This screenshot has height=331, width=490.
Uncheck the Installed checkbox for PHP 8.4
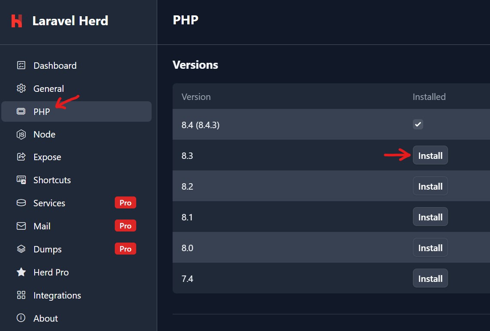tap(418, 124)
